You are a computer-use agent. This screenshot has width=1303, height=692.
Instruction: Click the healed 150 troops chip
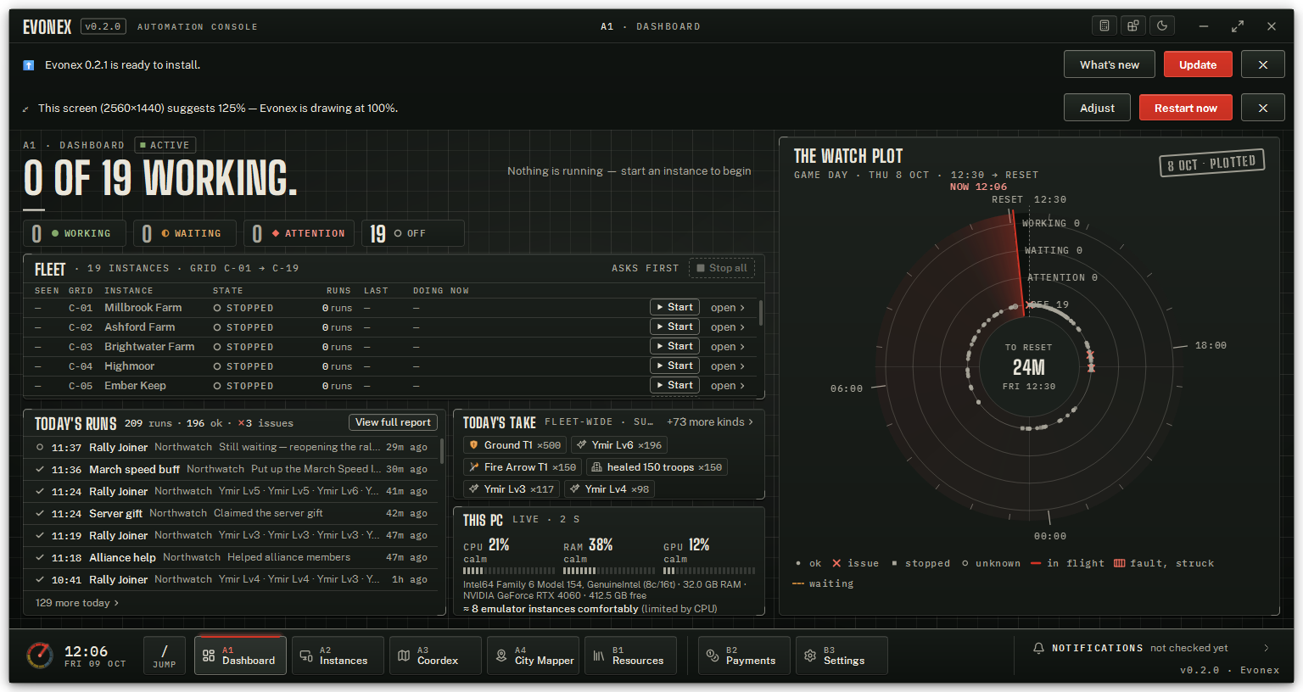657,467
